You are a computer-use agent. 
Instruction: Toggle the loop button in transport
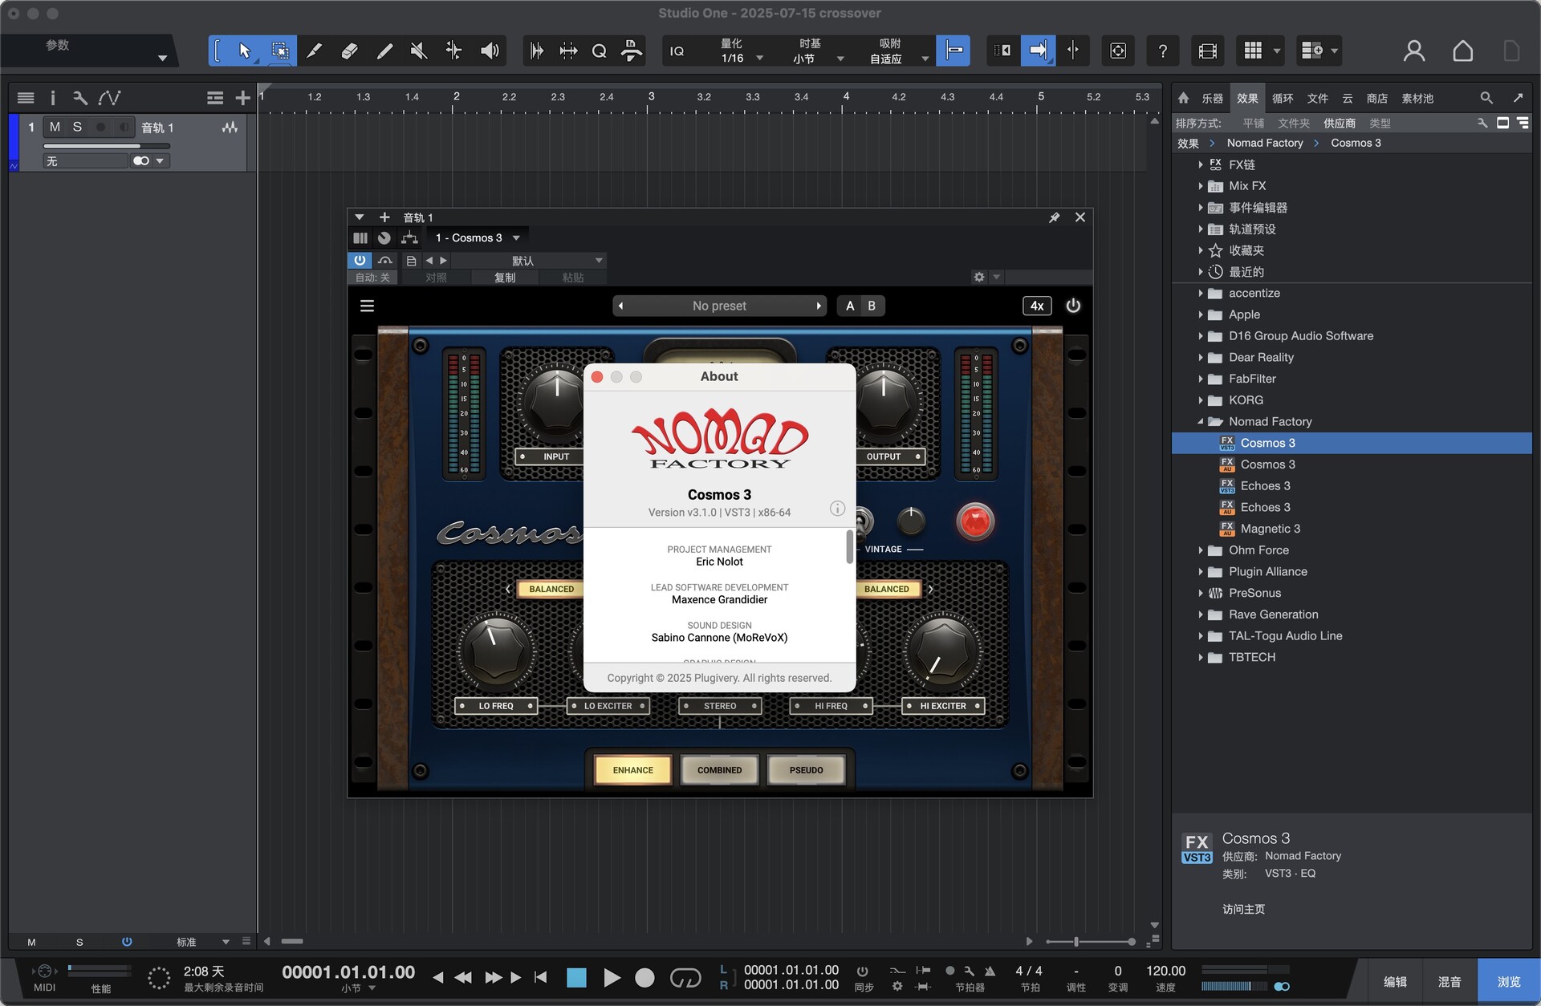coord(685,978)
